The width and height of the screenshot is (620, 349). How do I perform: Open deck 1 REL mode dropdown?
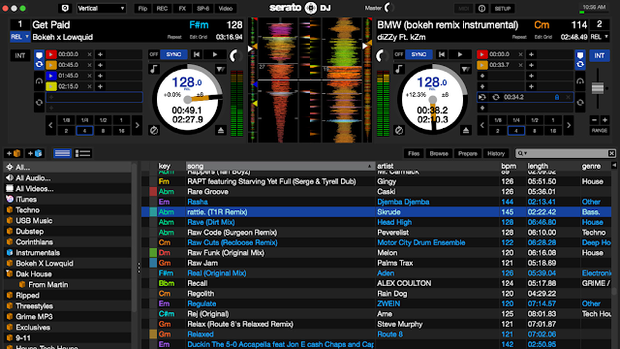tap(20, 37)
